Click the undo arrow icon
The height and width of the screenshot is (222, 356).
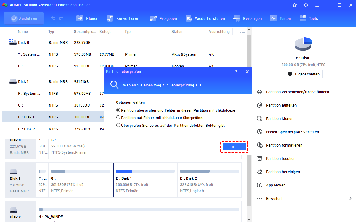coord(53,18)
